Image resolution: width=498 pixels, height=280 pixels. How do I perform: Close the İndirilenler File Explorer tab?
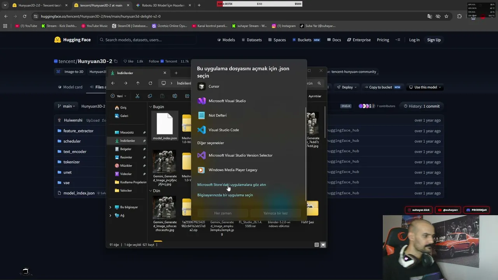pyautogui.click(x=165, y=73)
